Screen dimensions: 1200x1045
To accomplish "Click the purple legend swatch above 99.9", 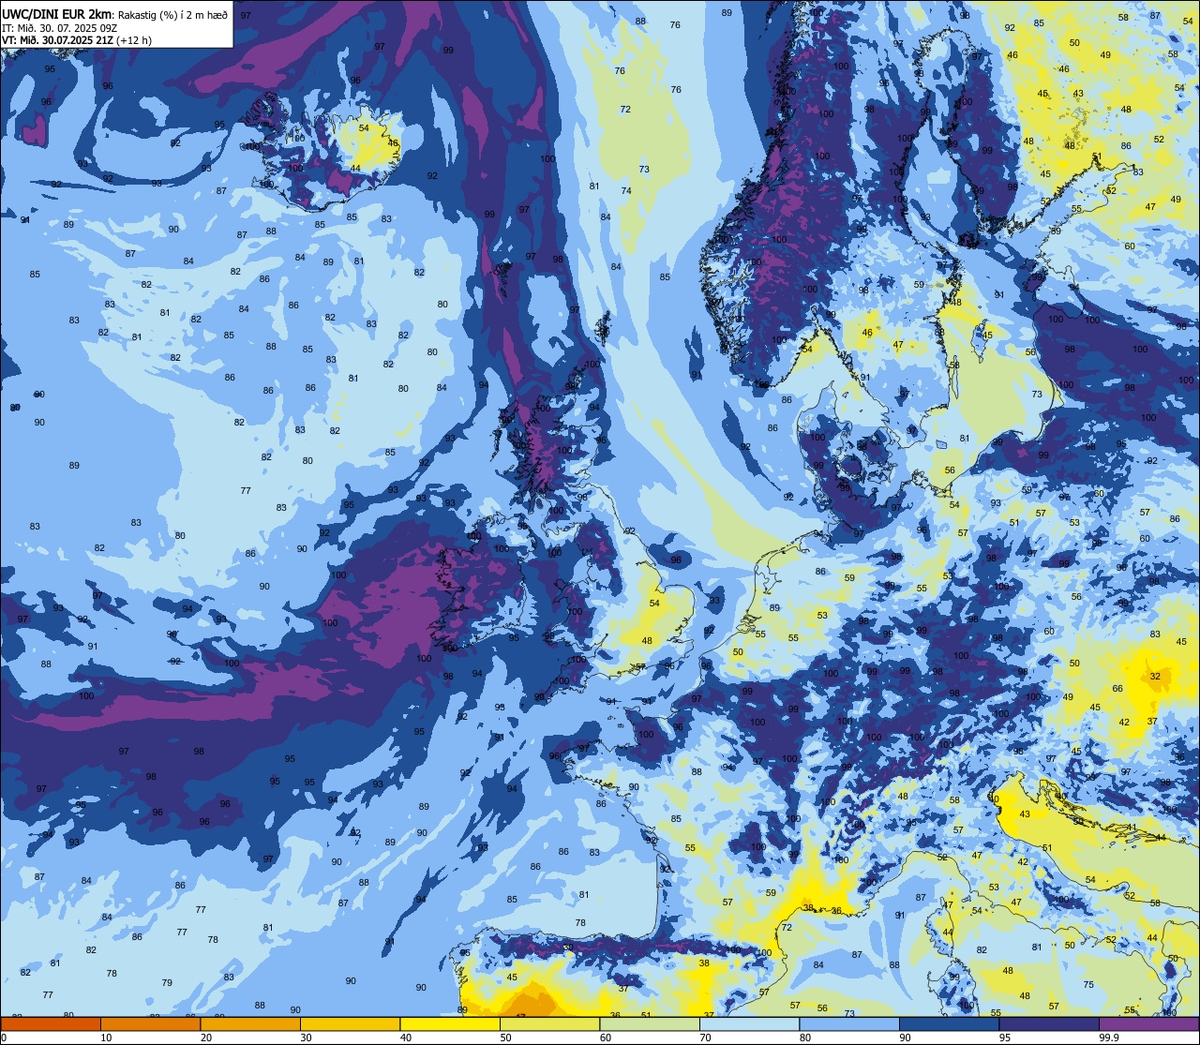I will [1148, 1023].
